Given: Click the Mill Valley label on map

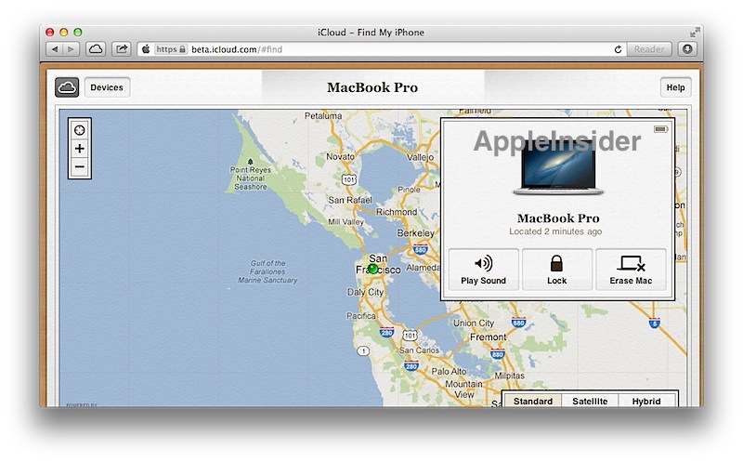Looking at the screenshot, I should pos(345,221).
